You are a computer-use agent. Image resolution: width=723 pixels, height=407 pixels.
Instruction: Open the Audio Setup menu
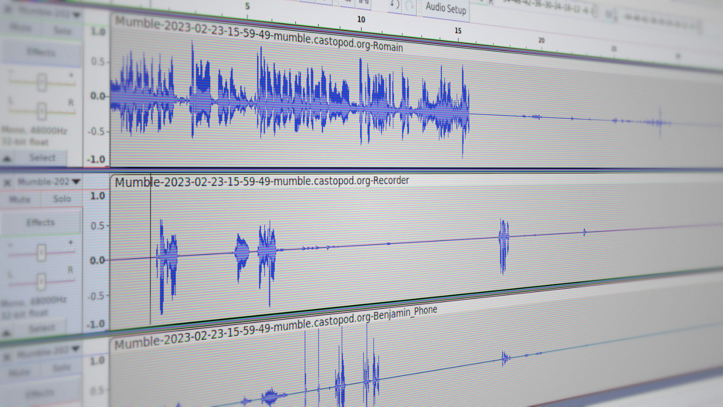(x=446, y=8)
